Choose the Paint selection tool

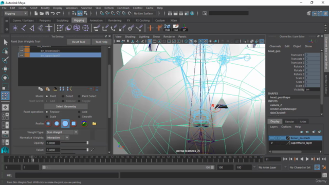(6, 60)
